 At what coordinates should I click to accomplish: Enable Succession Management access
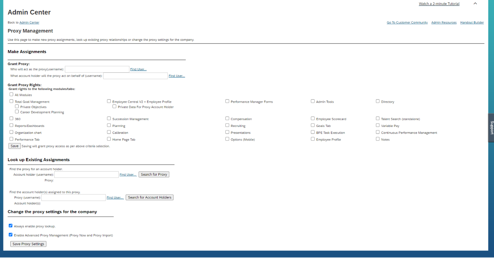tap(109, 118)
